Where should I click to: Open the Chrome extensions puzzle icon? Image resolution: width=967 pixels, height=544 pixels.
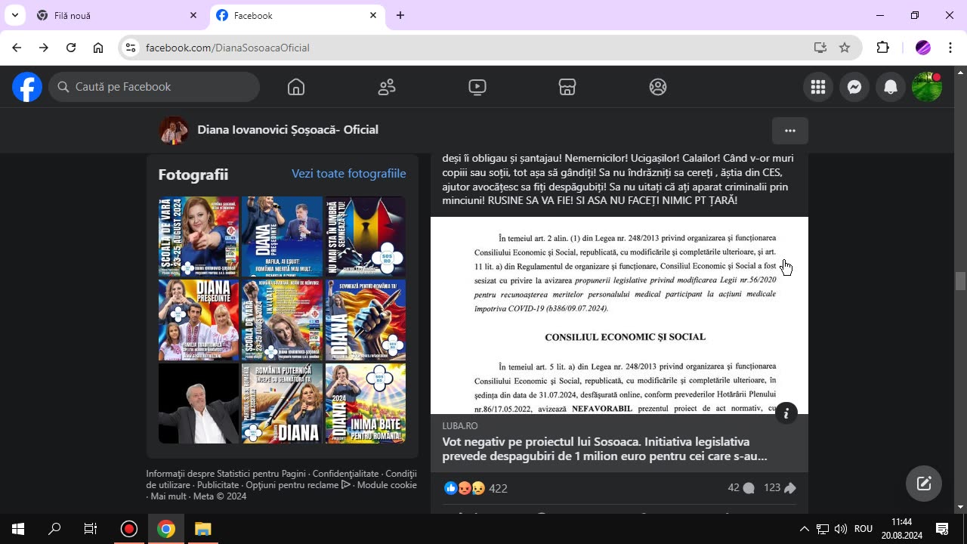882,48
